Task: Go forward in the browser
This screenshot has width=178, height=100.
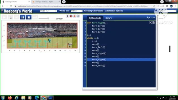Action: (x=7, y=6)
